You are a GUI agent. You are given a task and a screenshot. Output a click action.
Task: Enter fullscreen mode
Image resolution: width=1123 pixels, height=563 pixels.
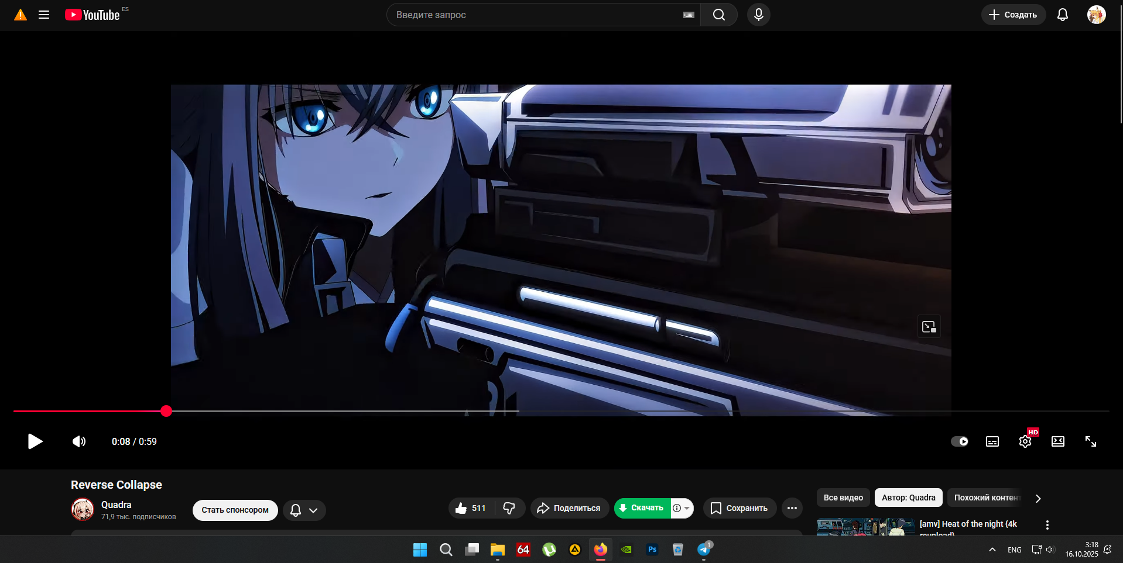1091,441
